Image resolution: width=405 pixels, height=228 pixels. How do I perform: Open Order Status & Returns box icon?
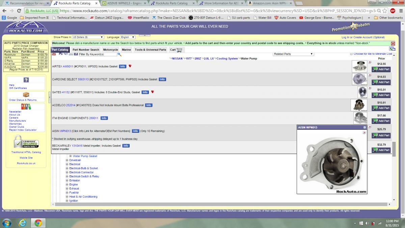[x=26, y=95]
